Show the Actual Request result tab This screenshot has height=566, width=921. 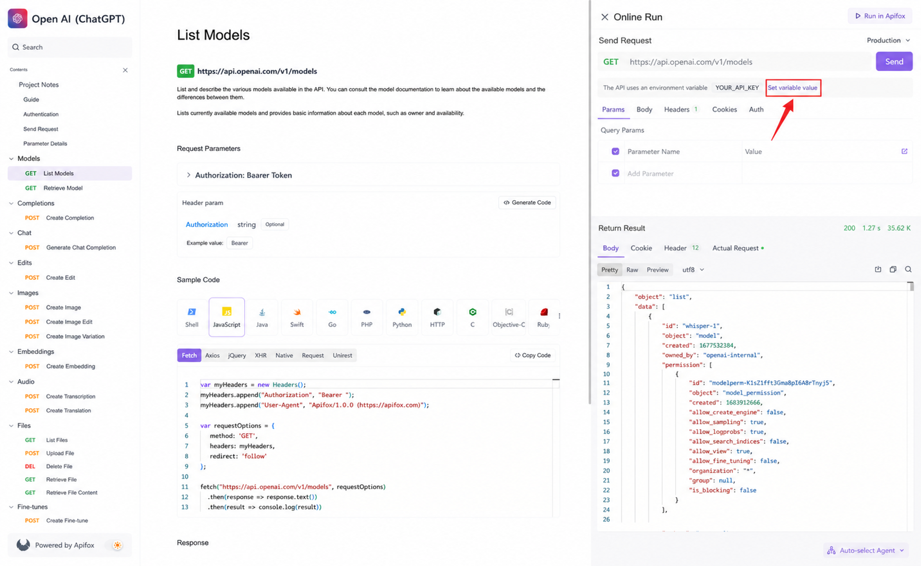pos(738,248)
